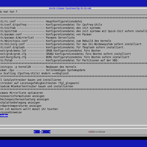147x147 pixels.
Task: Choose the etc/qinittab Quick-Init entry
Action: (73, 31)
